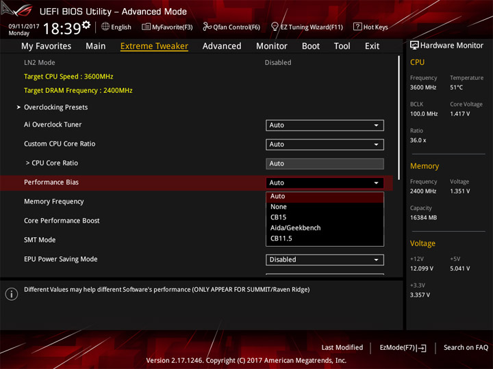The width and height of the screenshot is (493, 369).
Task: Click the memory capacity 16384 MB value
Action: pyautogui.click(x=423, y=217)
